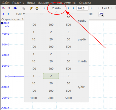The height and width of the screenshot is (110, 116).
Task: Increase timebase with right arrow
Action: tap(68, 8)
